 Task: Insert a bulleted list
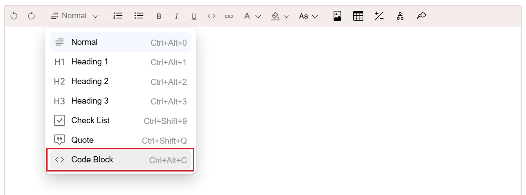click(139, 16)
